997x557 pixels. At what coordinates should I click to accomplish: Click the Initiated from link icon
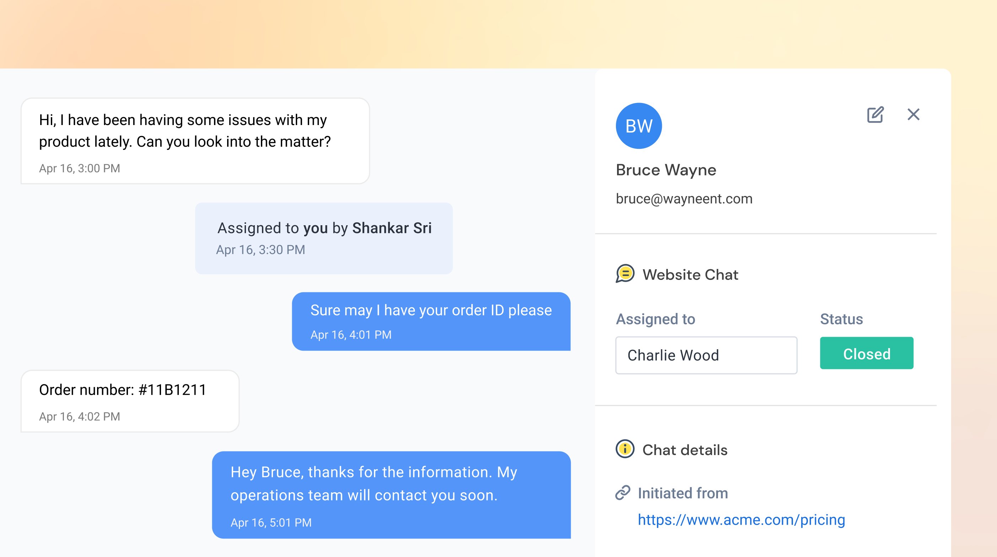[x=623, y=493]
